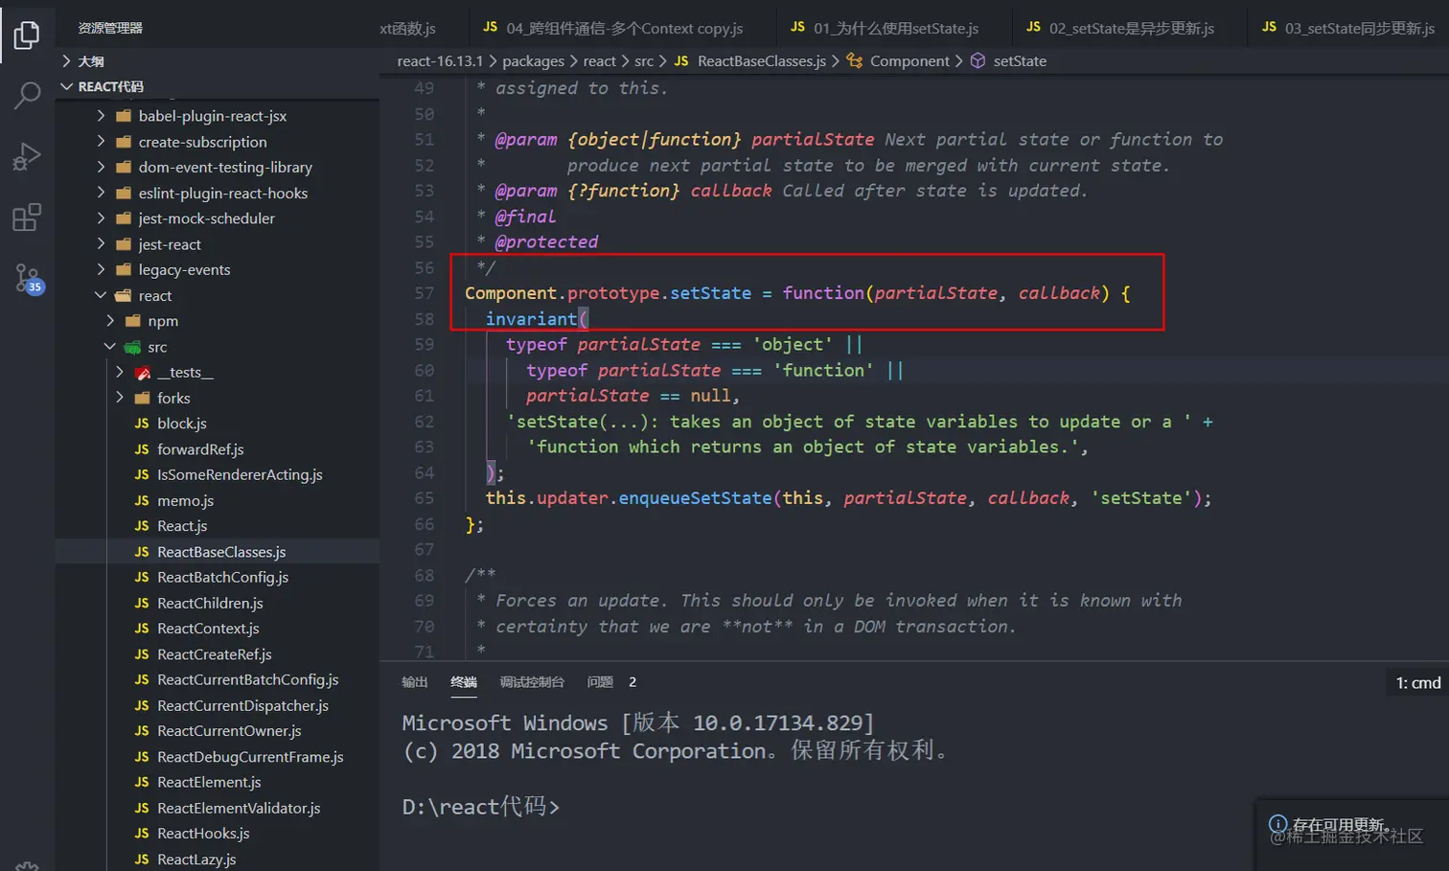This screenshot has width=1449, height=871.
Task: Click the src segment in the breadcrumb
Action: click(644, 61)
